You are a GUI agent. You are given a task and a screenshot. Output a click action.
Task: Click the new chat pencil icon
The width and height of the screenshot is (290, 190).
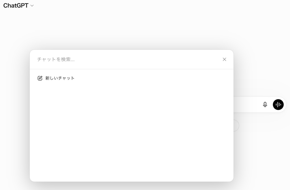(40, 78)
